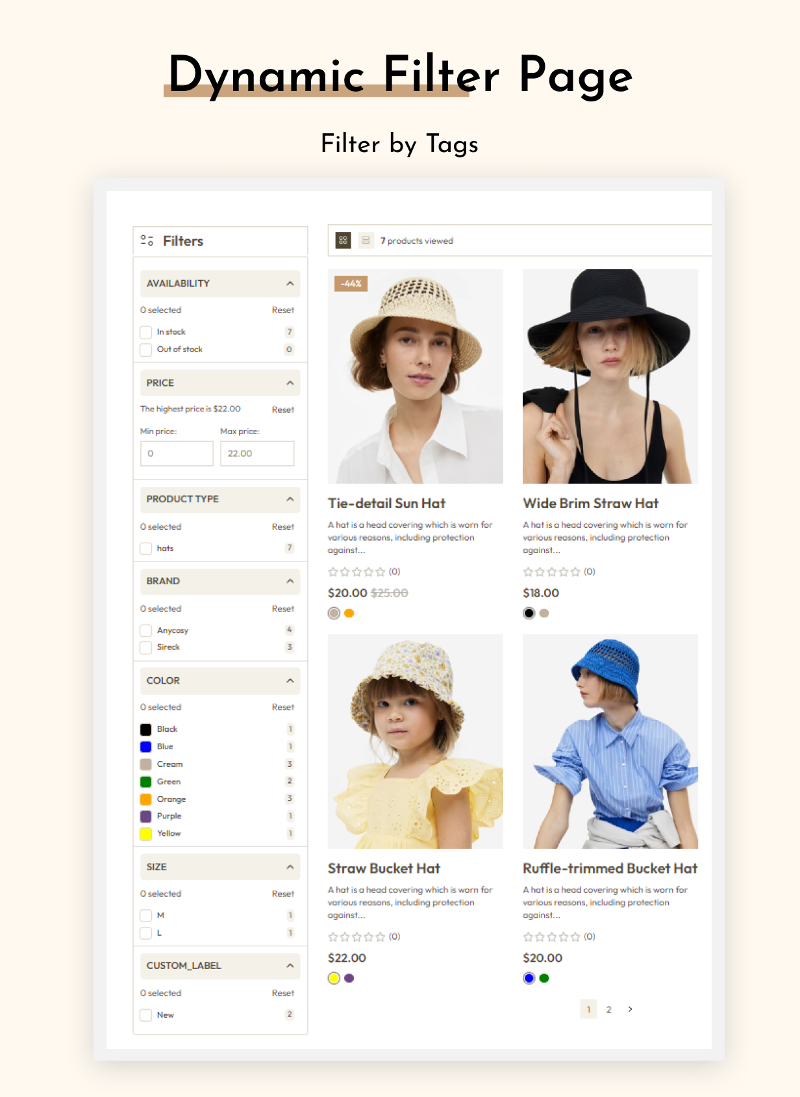
Task: Open the Wide Brim Straw Hat title link
Action: pyautogui.click(x=590, y=504)
